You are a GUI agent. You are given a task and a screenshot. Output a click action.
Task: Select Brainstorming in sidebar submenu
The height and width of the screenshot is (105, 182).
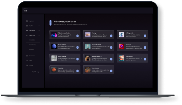pos(33,45)
